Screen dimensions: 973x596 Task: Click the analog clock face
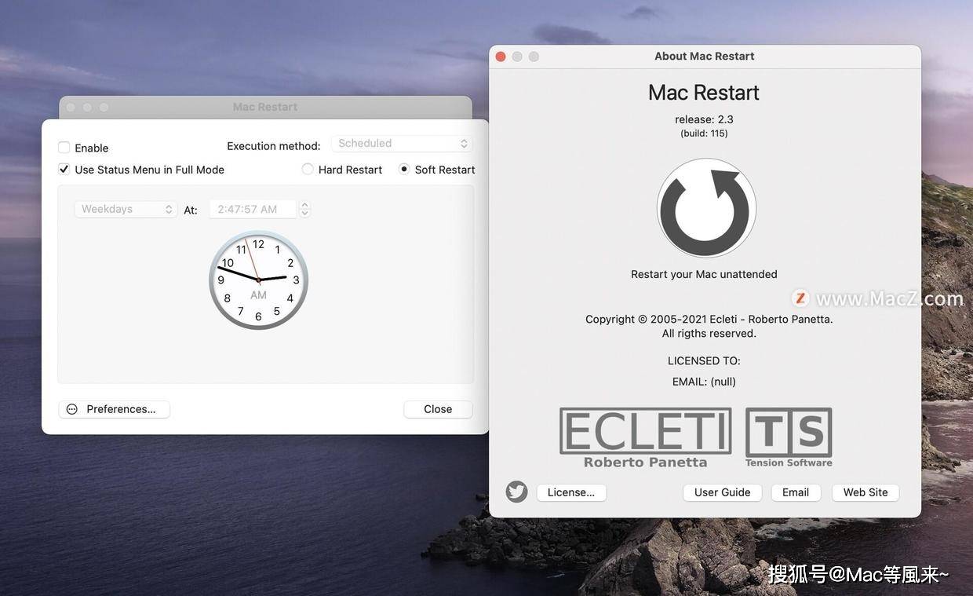pyautogui.click(x=257, y=280)
